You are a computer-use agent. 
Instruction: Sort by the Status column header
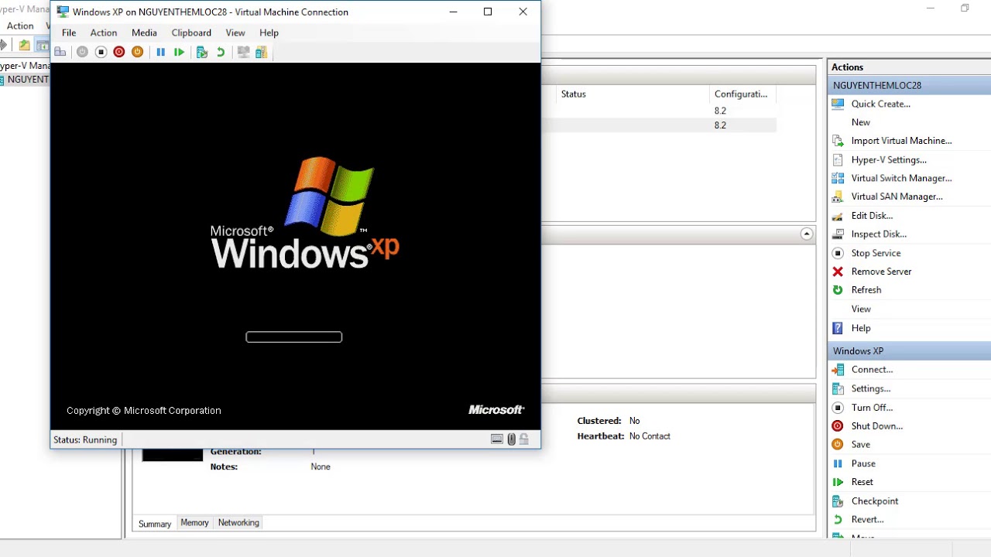pyautogui.click(x=633, y=94)
